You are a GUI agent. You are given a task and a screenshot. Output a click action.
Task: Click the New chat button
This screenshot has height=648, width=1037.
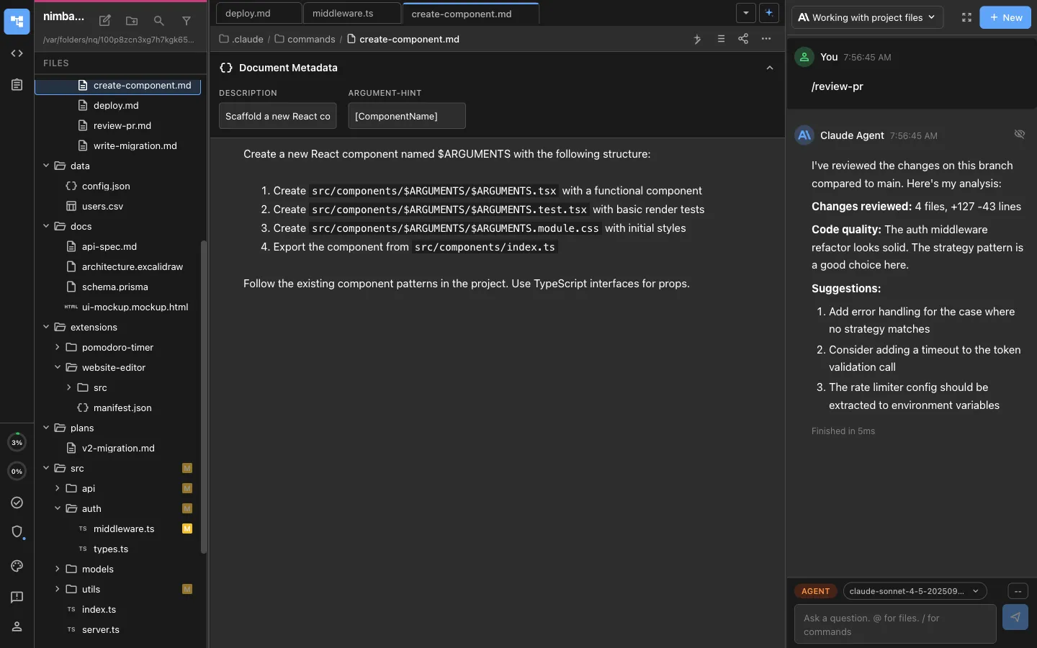pos(1005,17)
